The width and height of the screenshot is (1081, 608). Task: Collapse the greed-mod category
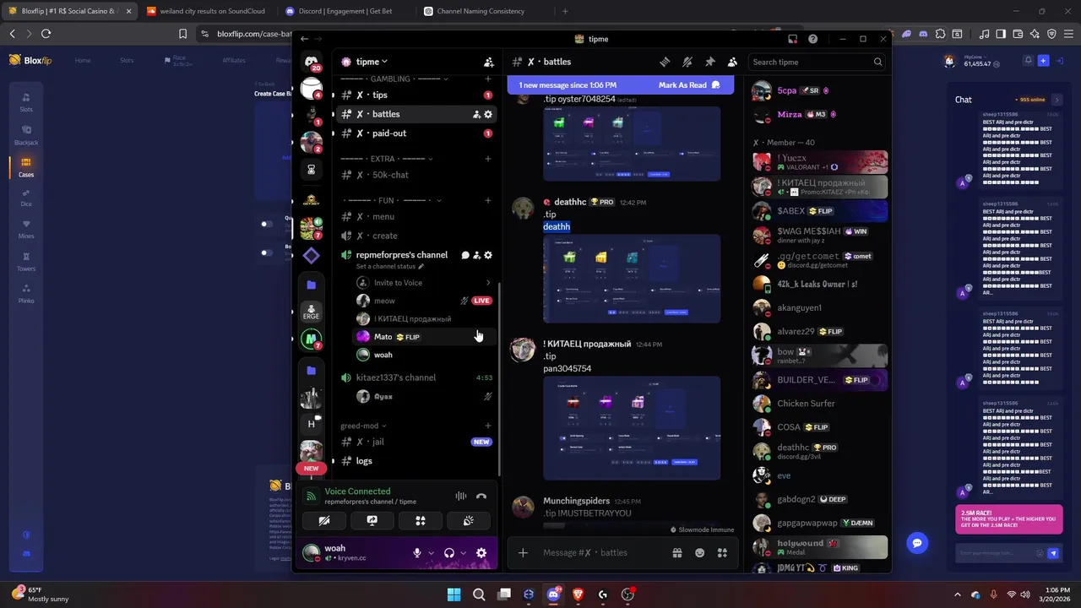[x=363, y=426]
